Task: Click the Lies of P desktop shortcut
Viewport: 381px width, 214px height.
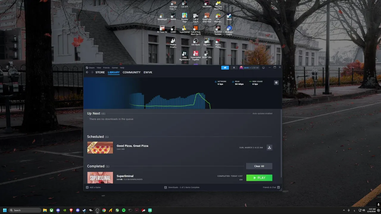Action: (185, 4)
